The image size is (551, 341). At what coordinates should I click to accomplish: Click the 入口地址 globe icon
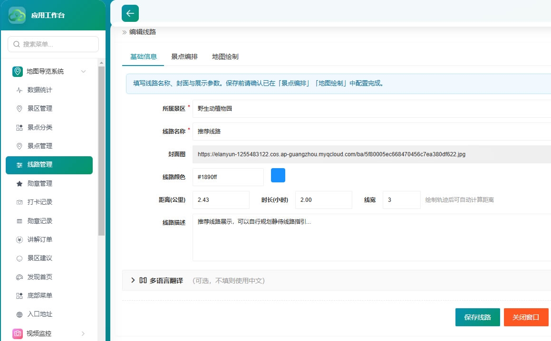point(19,315)
